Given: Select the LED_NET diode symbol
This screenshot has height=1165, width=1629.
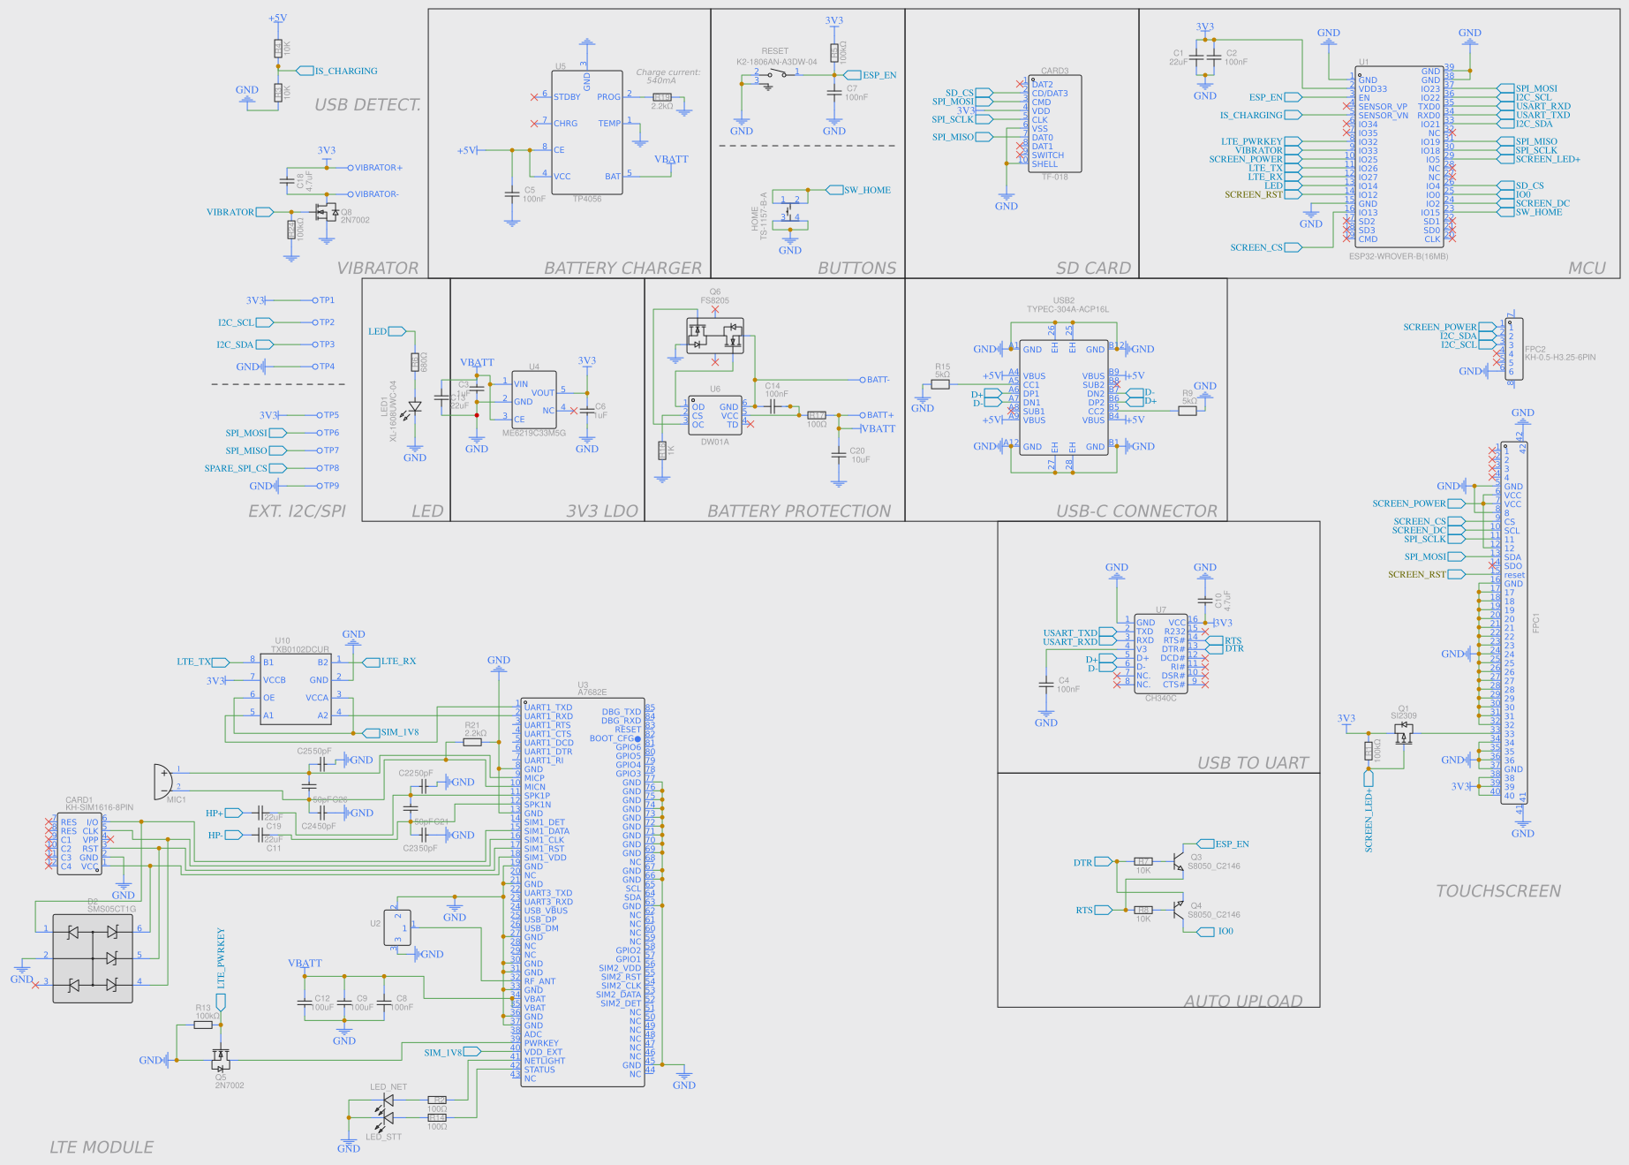Looking at the screenshot, I should pyautogui.click(x=387, y=1101).
